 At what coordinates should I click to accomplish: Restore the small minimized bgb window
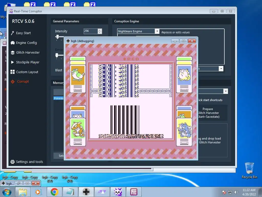pyautogui.click(x=19, y=183)
